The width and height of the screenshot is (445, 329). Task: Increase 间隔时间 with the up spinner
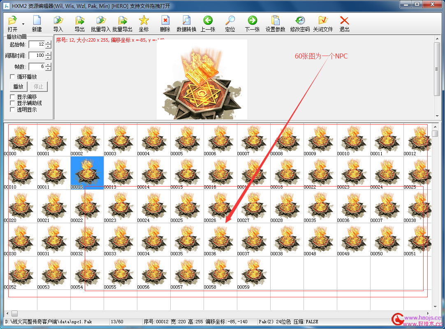pyautogui.click(x=48, y=54)
